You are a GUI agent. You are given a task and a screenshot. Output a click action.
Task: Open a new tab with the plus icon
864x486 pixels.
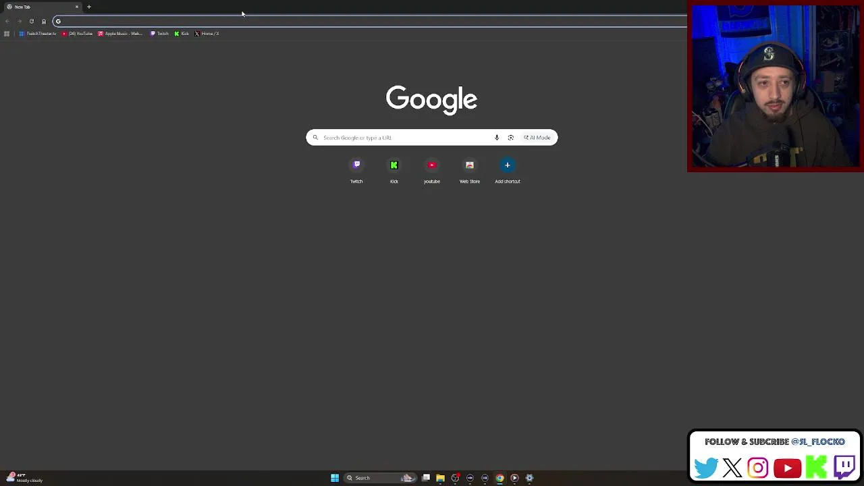88,7
